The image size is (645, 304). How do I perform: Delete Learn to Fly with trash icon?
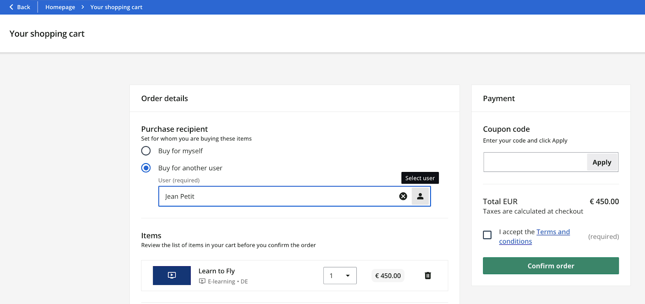pos(428,276)
